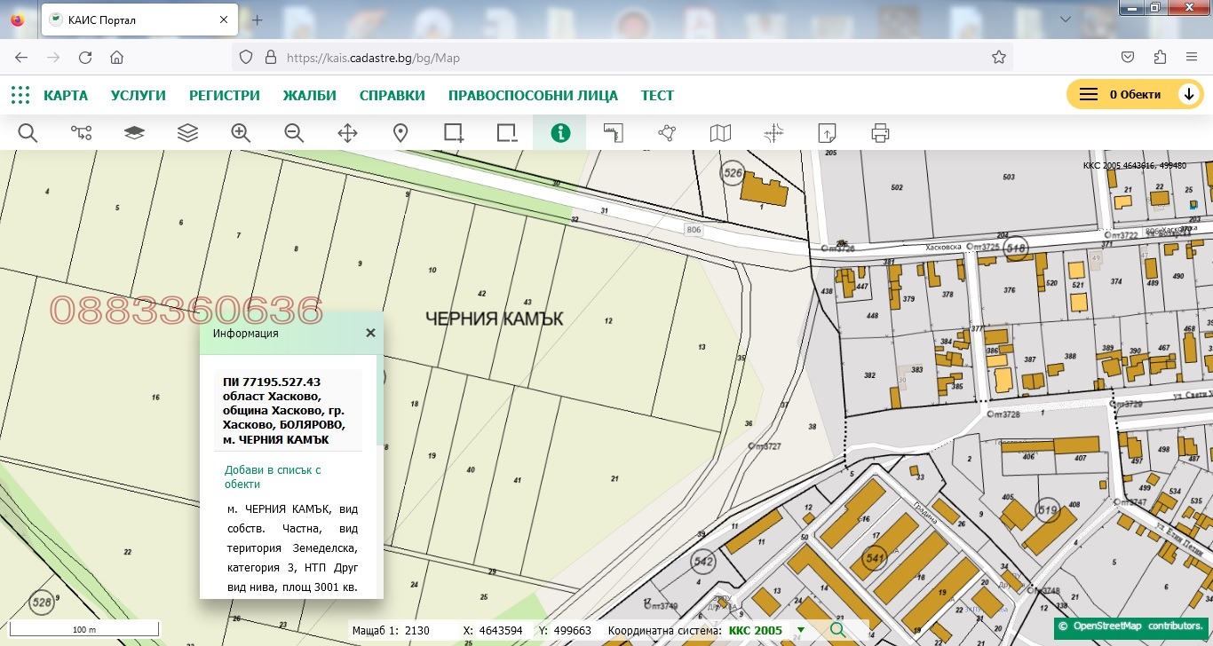Viewport: 1213px width, 646px height.
Task: Click the location marker tool
Action: click(x=400, y=133)
